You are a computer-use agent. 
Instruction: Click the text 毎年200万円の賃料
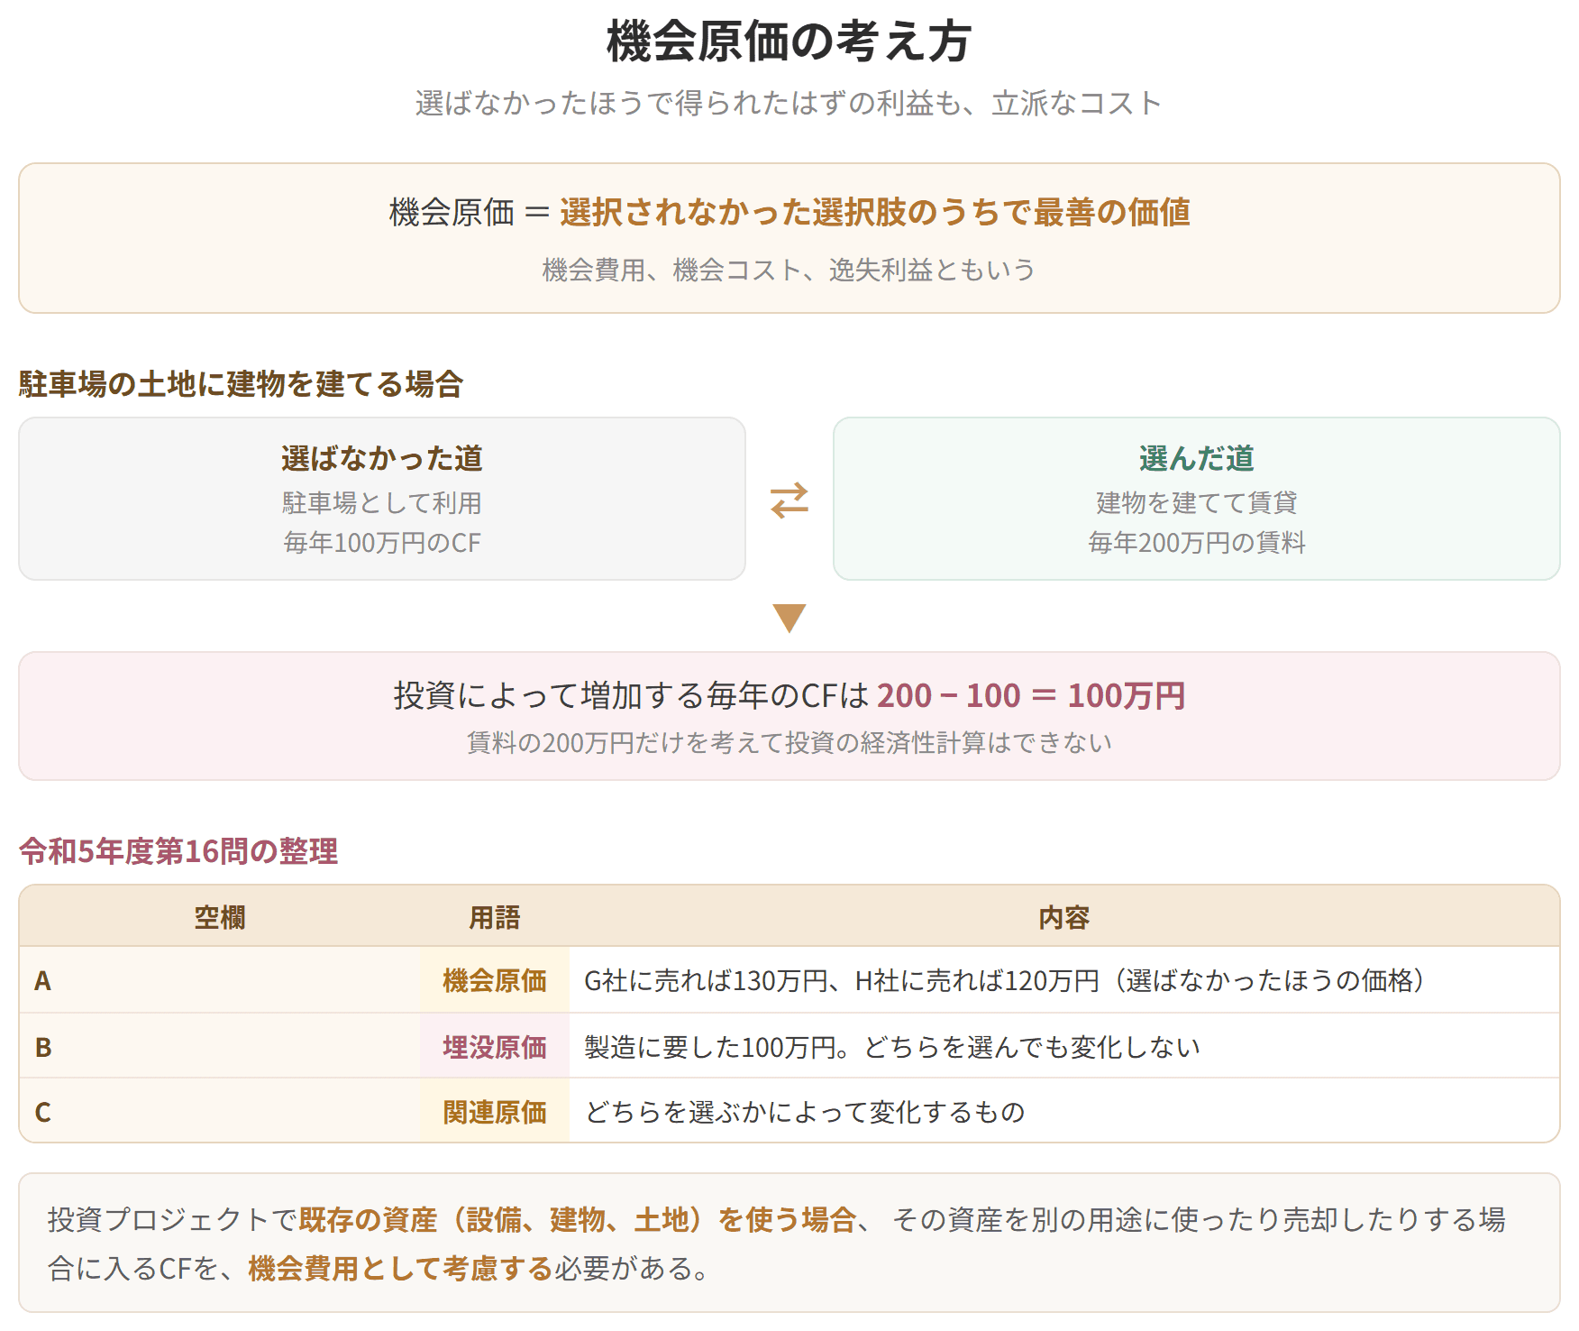[1197, 543]
